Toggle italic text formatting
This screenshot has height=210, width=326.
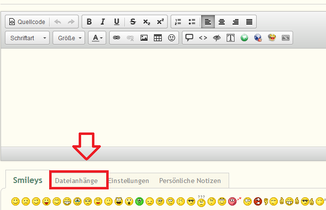pyautogui.click(x=103, y=22)
